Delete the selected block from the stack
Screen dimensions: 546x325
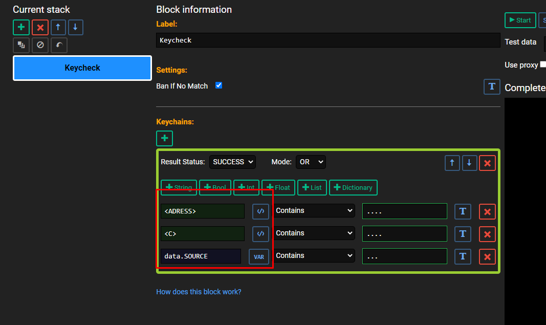tap(40, 27)
